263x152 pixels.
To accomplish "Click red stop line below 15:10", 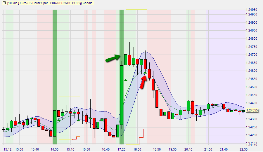I will [x=70, y=138].
